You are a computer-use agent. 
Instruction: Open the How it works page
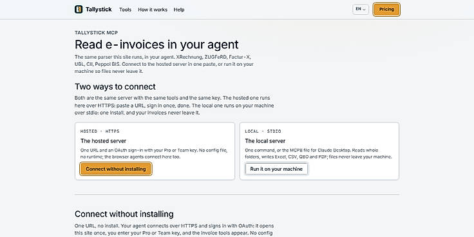[x=153, y=10]
